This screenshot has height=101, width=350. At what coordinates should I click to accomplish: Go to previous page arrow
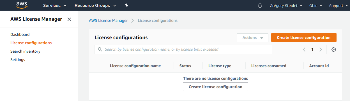[304, 50]
